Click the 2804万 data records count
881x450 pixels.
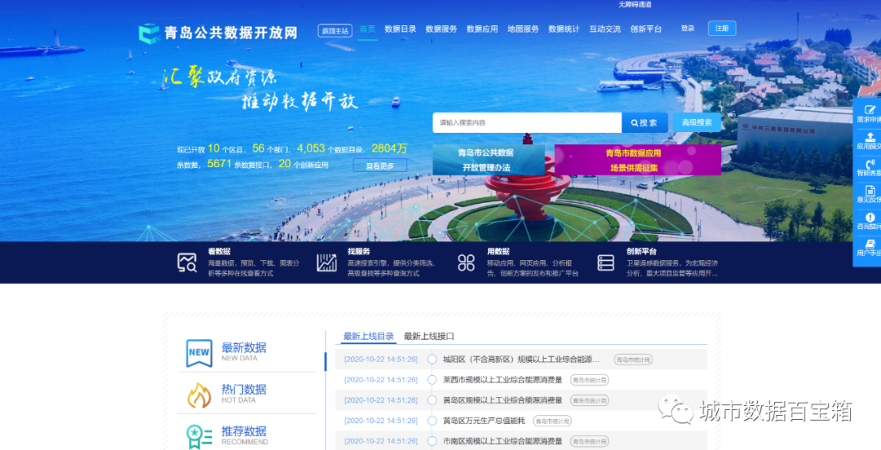(x=389, y=148)
